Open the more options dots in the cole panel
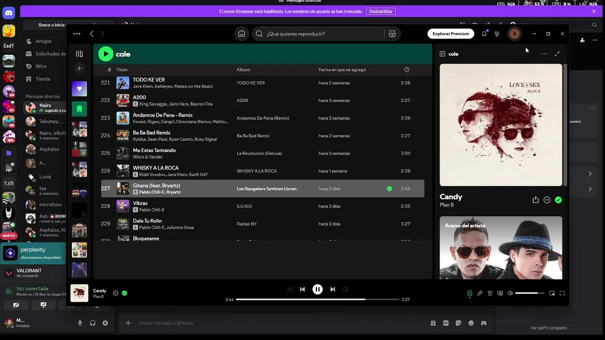 pos(544,54)
